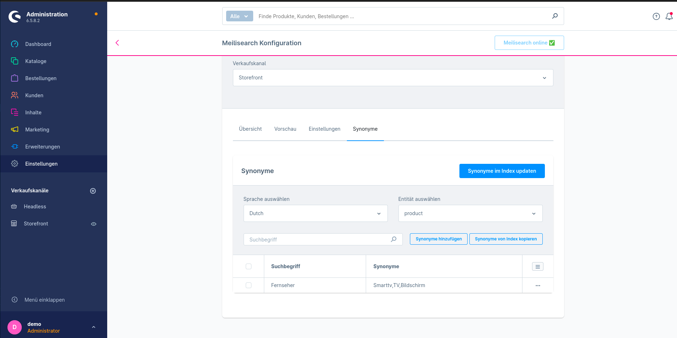Click the Marketing megaphone icon

[x=15, y=130]
